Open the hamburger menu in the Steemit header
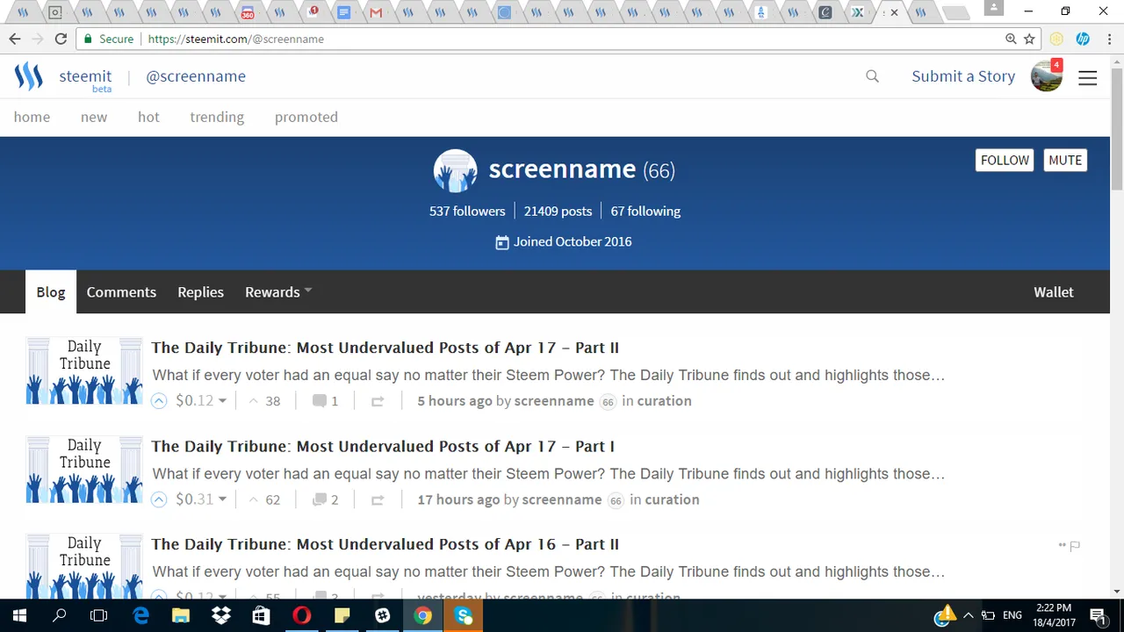Image resolution: width=1124 pixels, height=632 pixels. click(x=1087, y=77)
